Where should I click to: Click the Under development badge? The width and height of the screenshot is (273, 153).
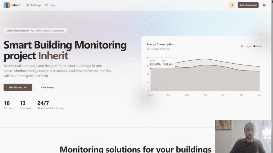click(x=35, y=31)
